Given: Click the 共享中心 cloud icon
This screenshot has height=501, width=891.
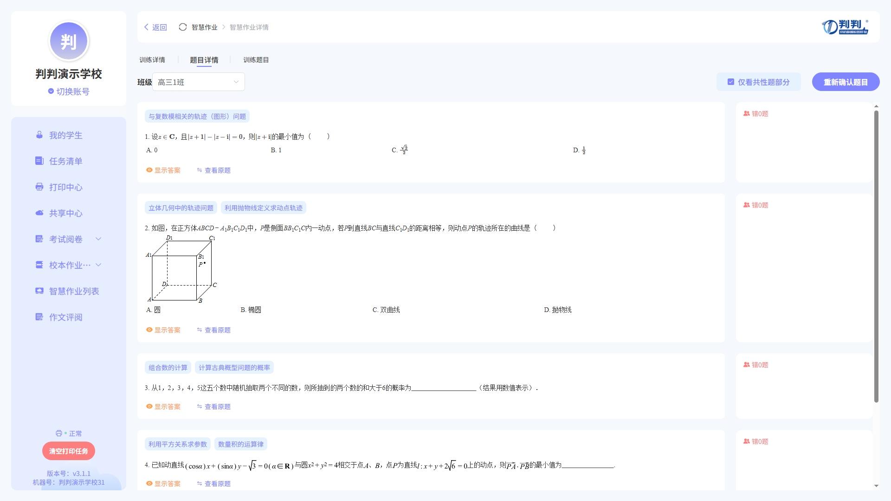Looking at the screenshot, I should tap(39, 213).
